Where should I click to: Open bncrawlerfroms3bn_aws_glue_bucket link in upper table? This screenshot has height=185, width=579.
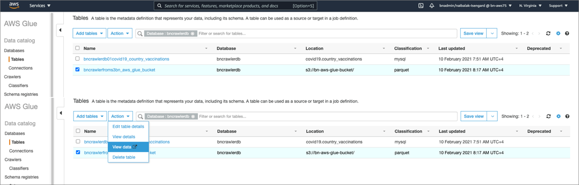(x=119, y=70)
